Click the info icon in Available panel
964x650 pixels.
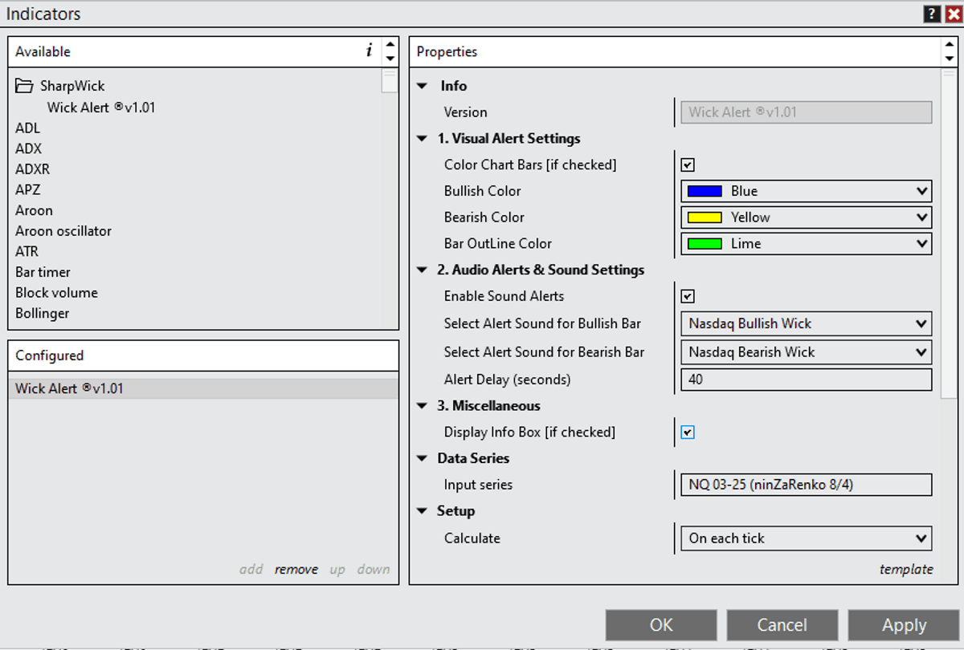click(369, 51)
